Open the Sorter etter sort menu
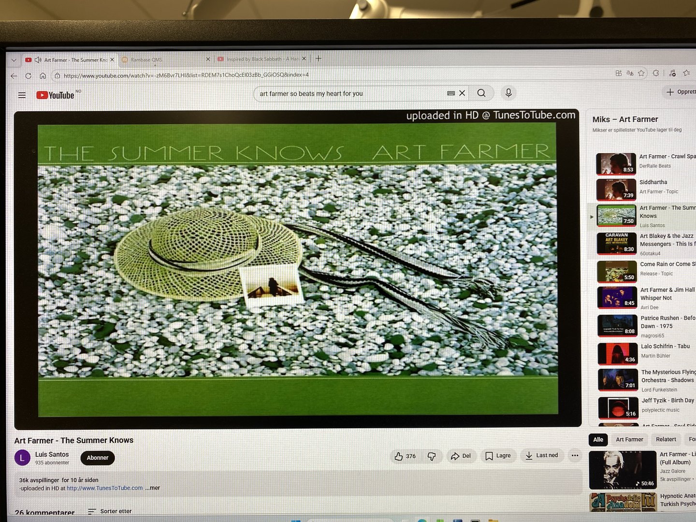The width and height of the screenshot is (696, 522). tap(110, 511)
